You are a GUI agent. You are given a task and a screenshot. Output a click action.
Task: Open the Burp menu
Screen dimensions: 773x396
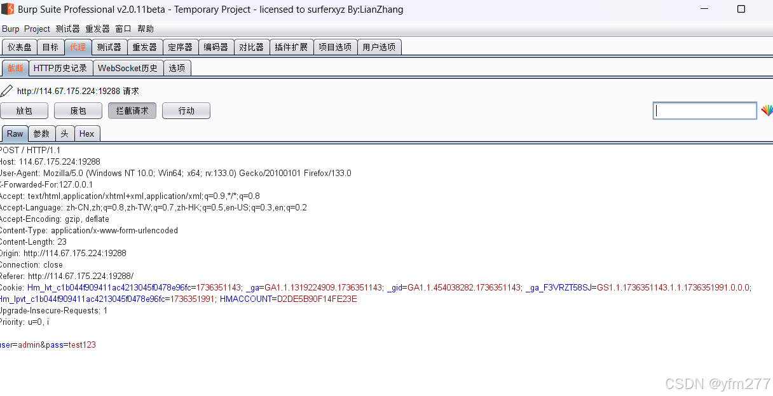pos(11,29)
